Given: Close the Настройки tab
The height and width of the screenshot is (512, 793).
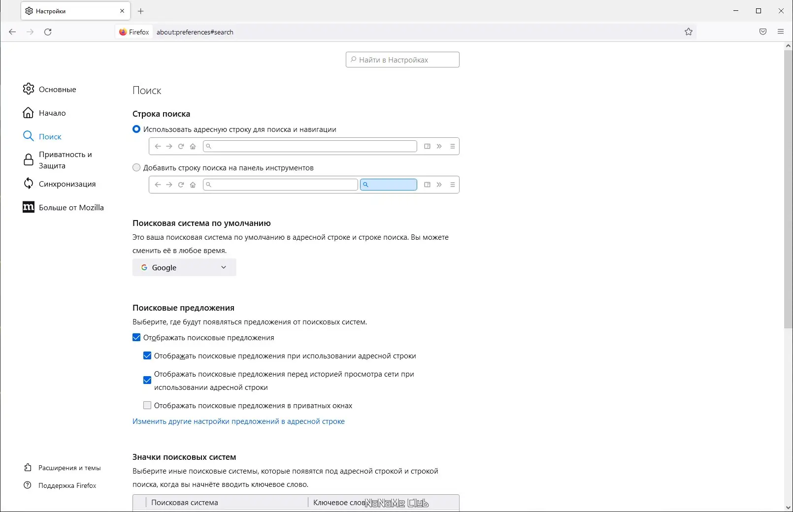Looking at the screenshot, I should point(122,11).
